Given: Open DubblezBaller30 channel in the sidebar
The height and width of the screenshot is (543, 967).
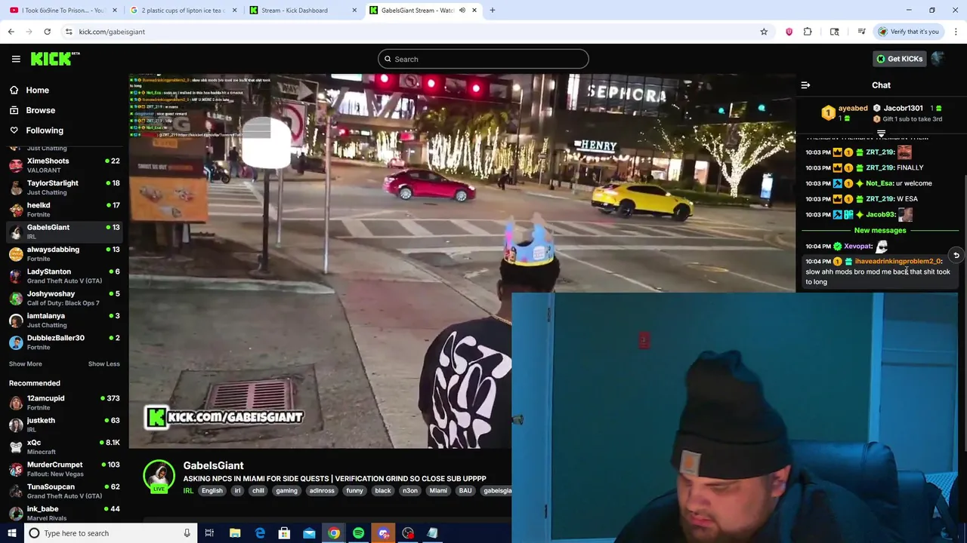Looking at the screenshot, I should 64,342.
